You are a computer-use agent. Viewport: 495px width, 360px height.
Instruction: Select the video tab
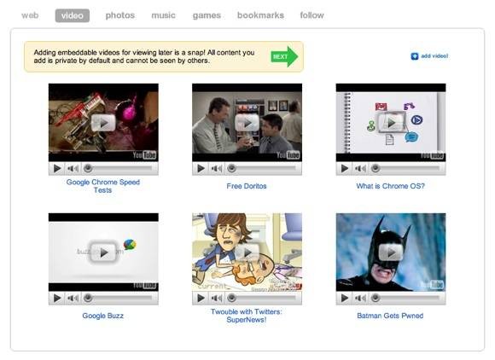click(x=73, y=15)
